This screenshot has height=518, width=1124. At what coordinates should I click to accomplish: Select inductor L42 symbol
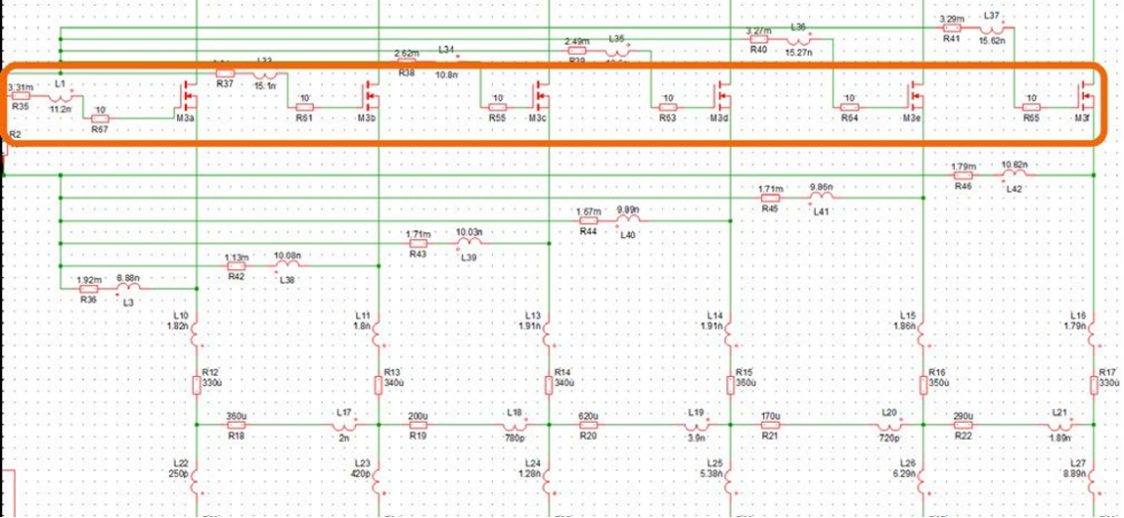[x=1015, y=175]
